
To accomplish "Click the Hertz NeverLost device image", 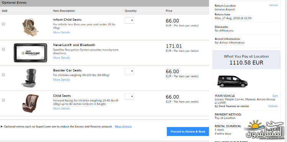I will click(30, 53).
